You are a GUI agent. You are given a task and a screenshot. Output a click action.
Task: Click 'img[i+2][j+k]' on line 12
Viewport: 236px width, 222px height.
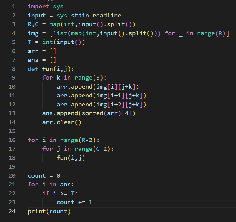(119, 105)
